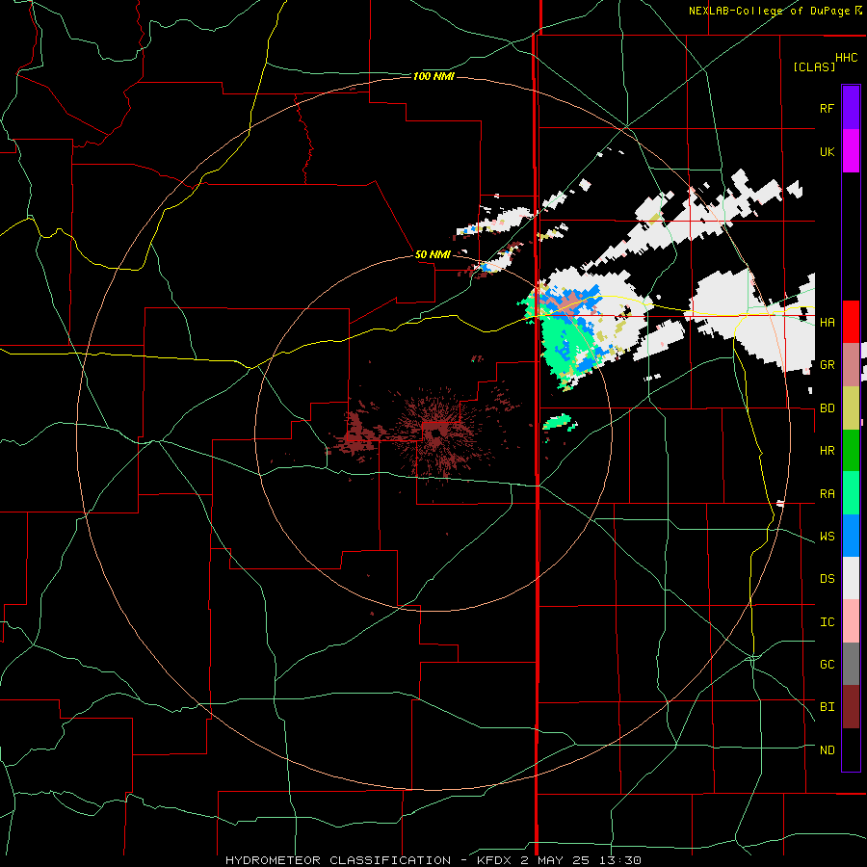867x867 pixels.
Task: Click the BD legend label
Action: coord(827,408)
